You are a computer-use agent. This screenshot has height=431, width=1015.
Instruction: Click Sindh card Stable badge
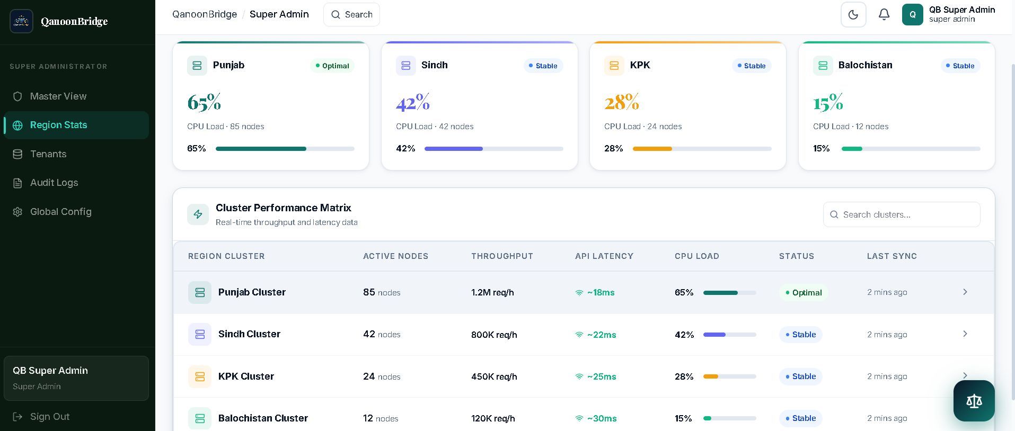[x=543, y=66]
